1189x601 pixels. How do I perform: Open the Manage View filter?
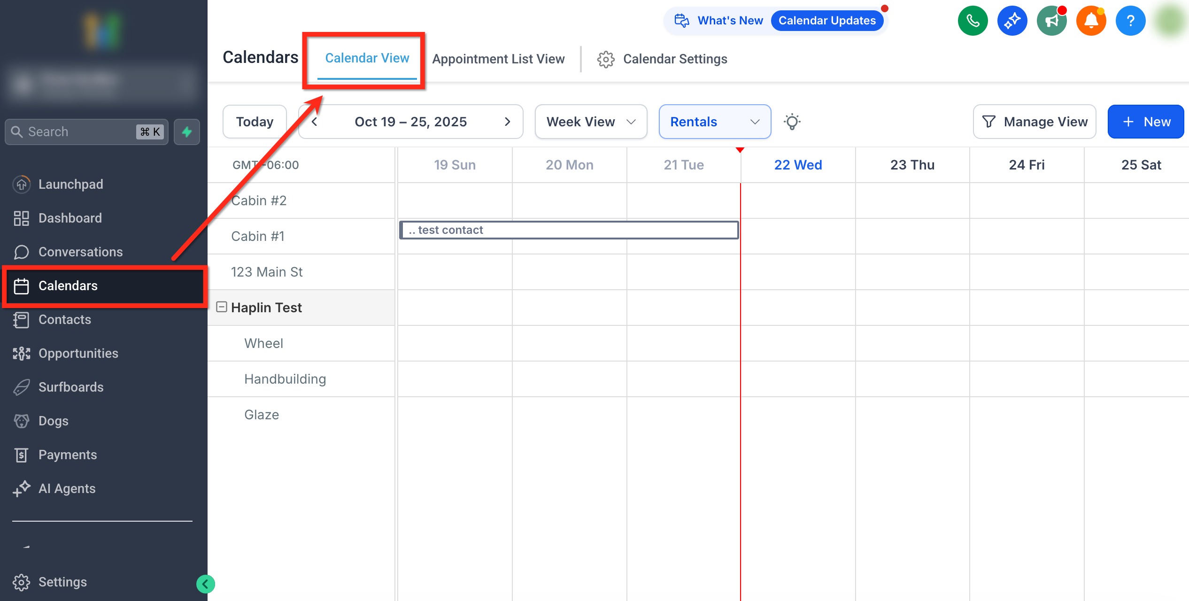click(x=1035, y=122)
